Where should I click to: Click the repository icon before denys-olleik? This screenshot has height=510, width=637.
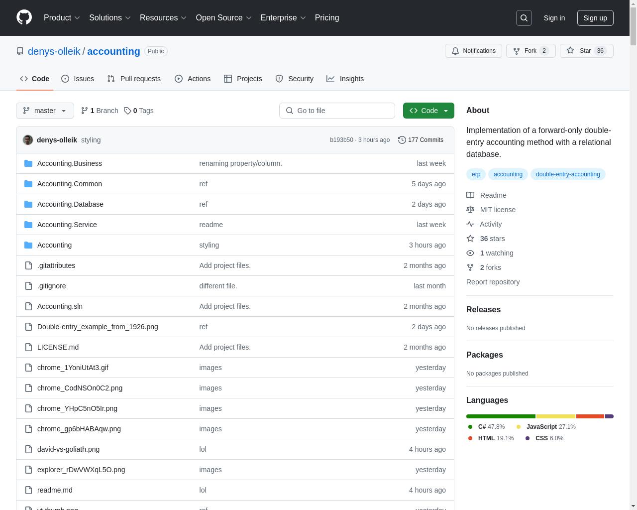click(20, 51)
